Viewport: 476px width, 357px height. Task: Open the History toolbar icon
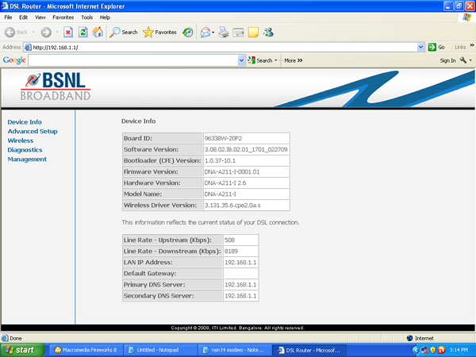point(187,33)
